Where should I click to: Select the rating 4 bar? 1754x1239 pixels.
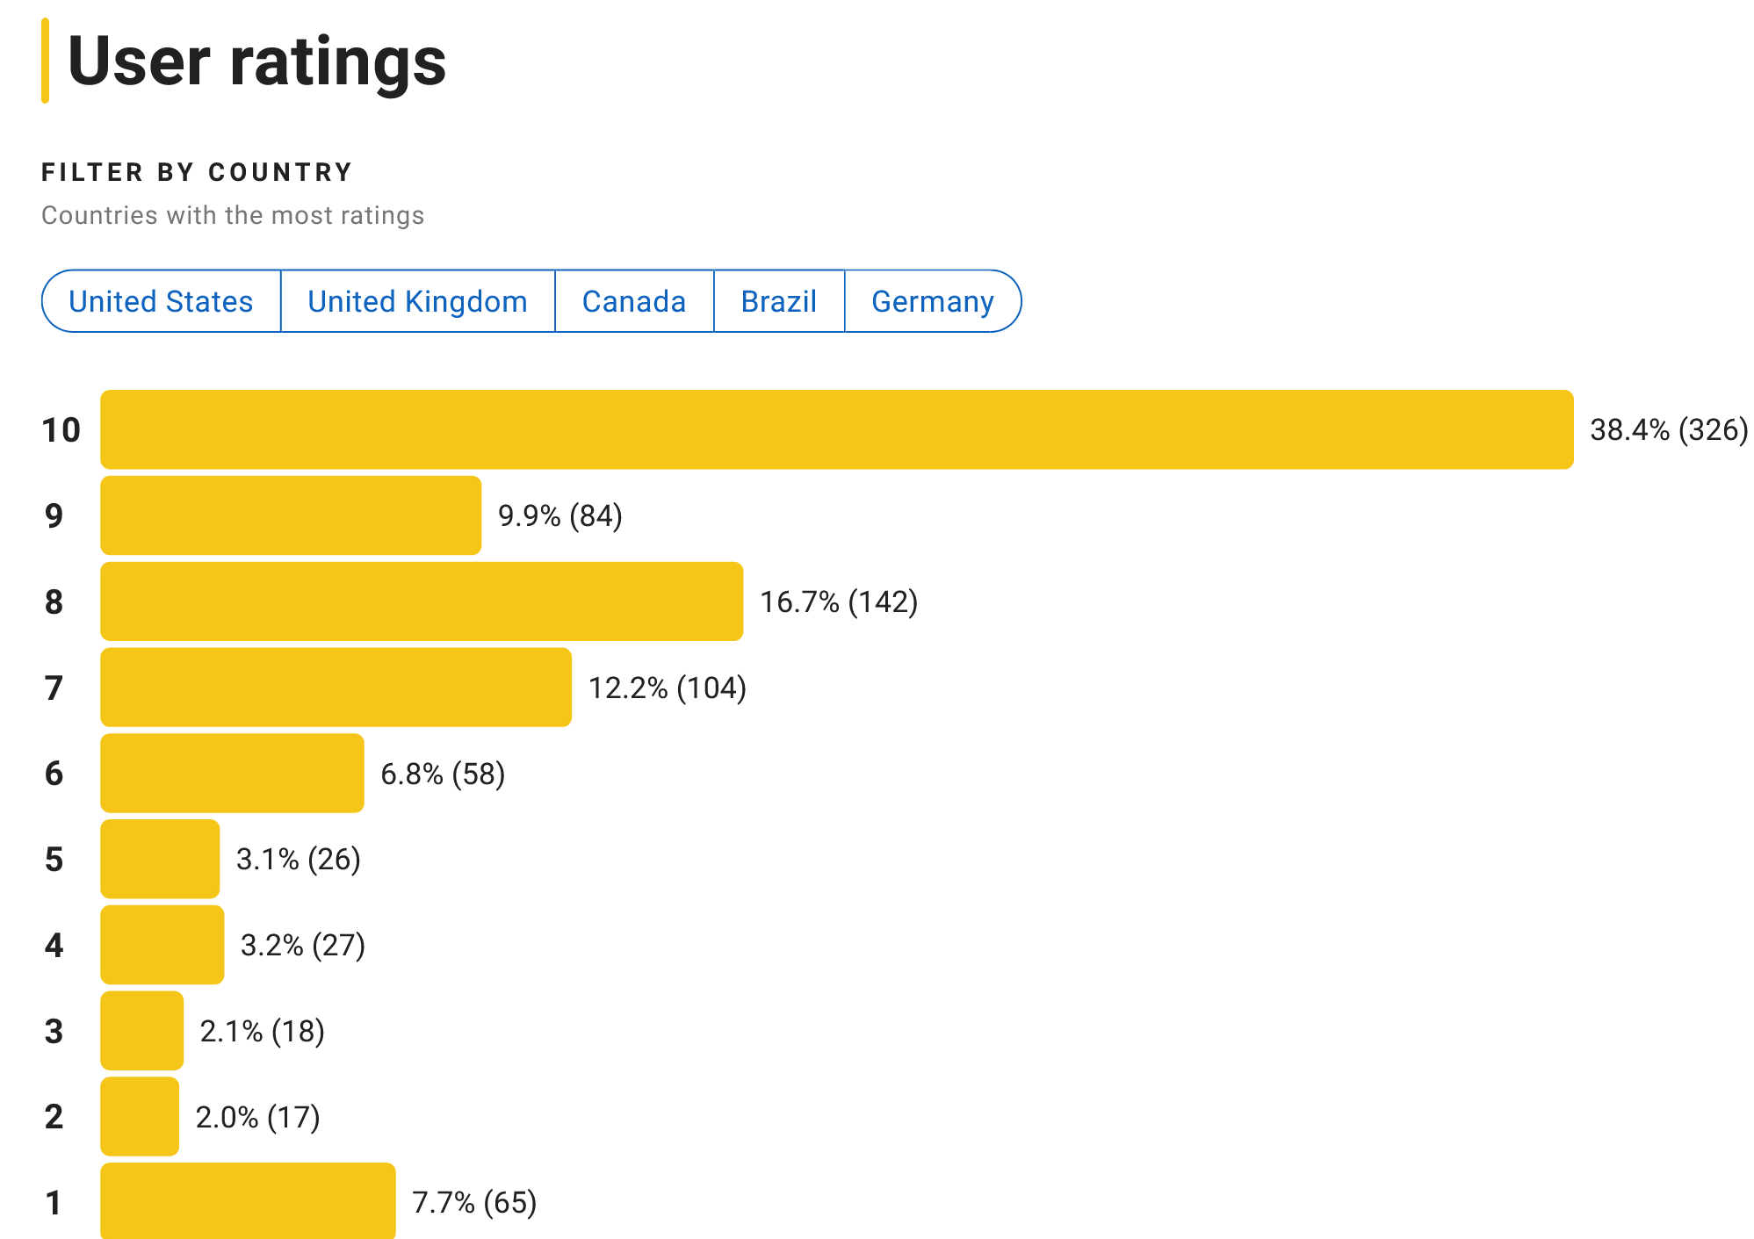(162, 946)
